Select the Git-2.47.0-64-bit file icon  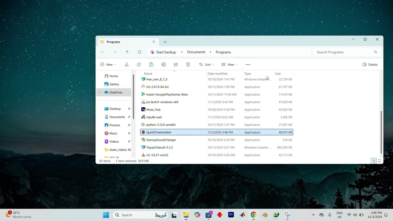pos(143,87)
